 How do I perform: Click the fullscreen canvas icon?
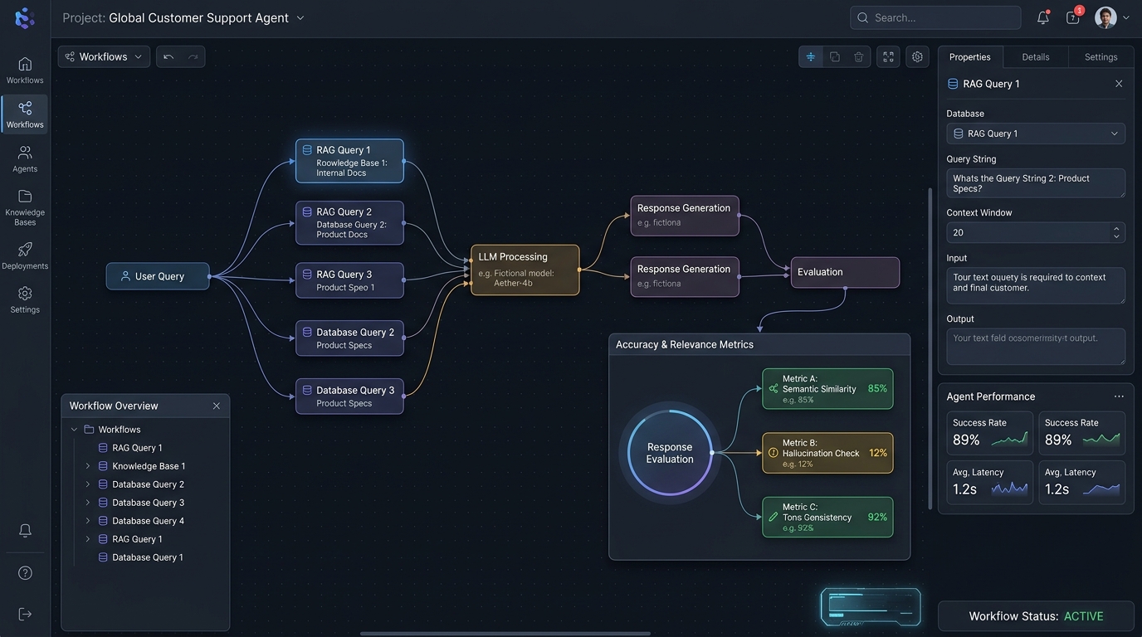[888, 56]
